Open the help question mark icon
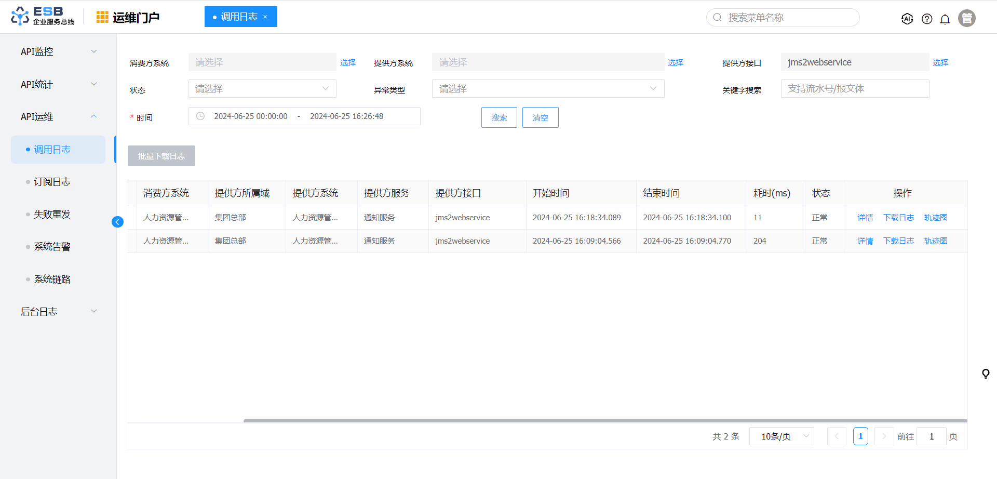997x479 pixels. pos(927,19)
